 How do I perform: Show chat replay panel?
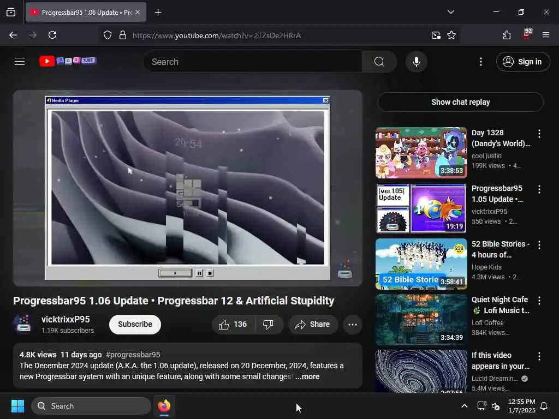(461, 102)
